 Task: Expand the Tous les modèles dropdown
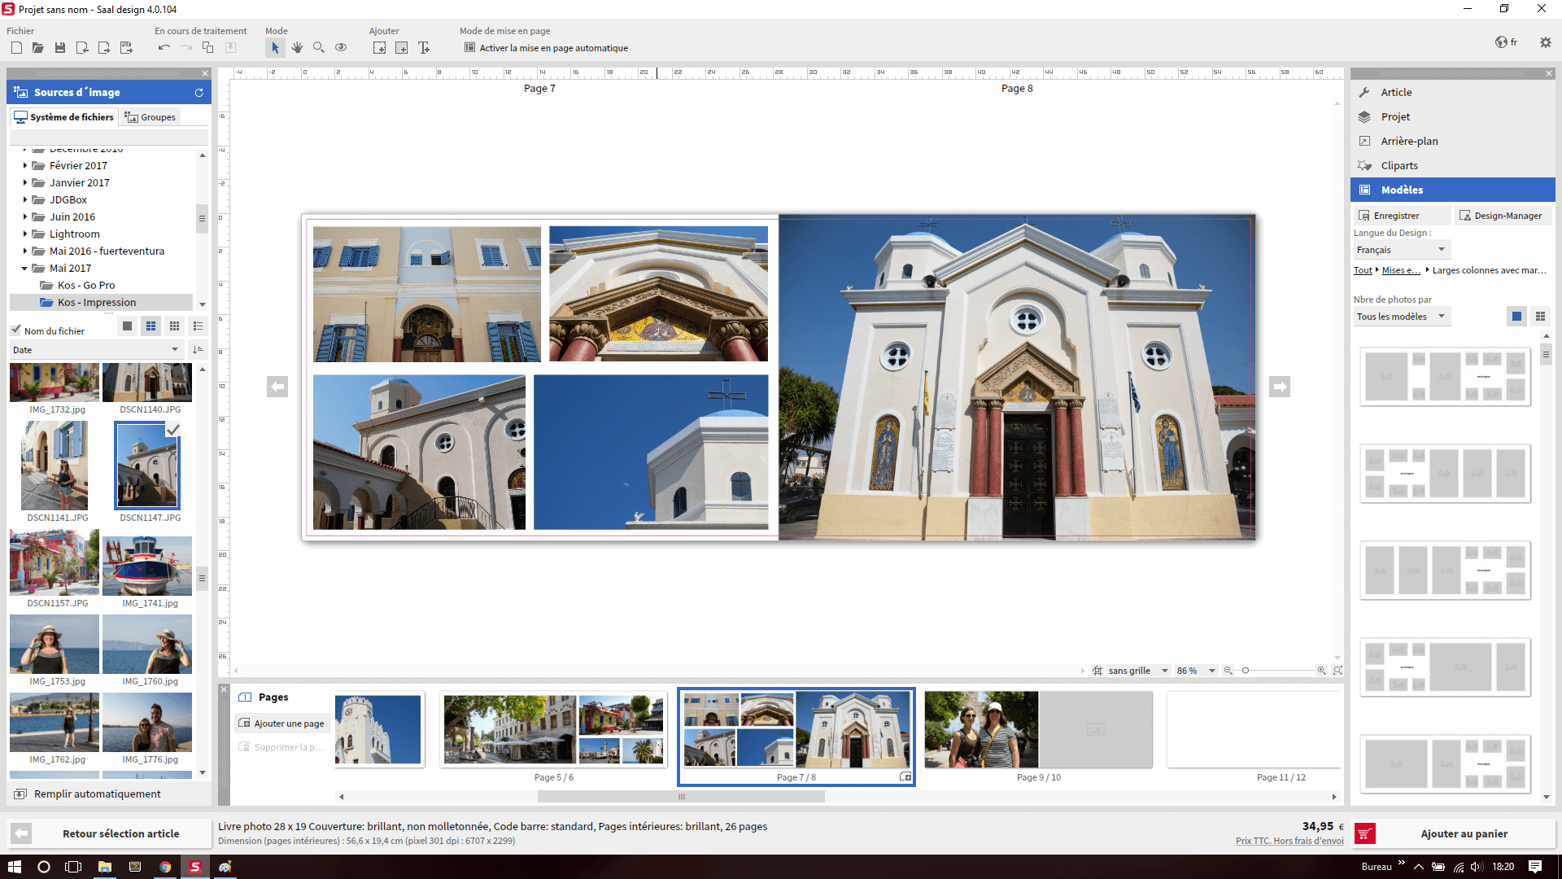pos(1442,316)
